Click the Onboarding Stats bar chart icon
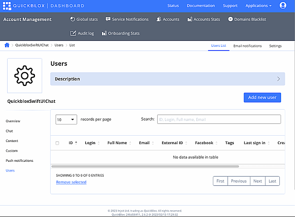The width and height of the screenshot is (295, 217). click(104, 33)
